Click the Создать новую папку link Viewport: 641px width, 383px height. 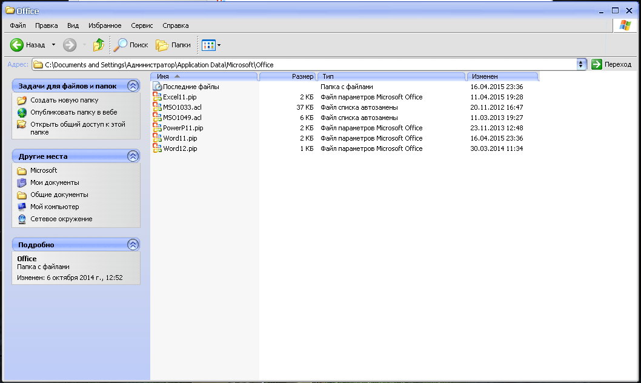[64, 100]
